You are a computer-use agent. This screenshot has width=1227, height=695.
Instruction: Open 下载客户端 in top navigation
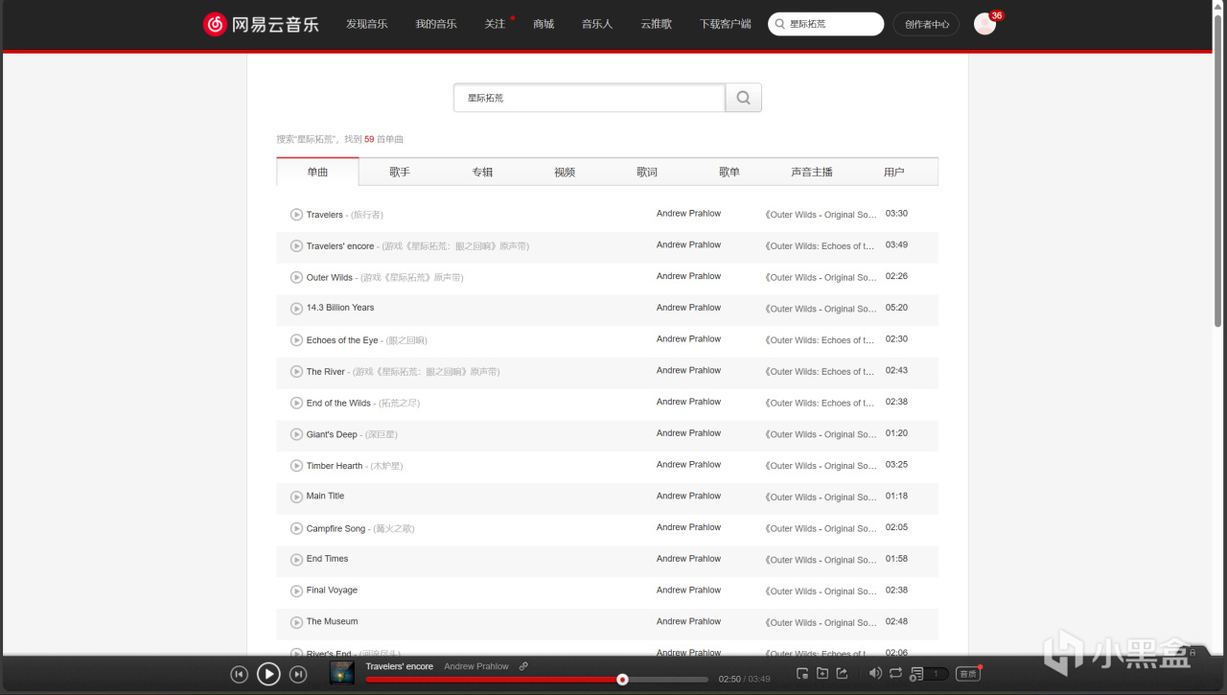click(726, 24)
